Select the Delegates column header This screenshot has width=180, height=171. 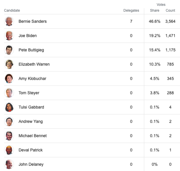pos(131,11)
